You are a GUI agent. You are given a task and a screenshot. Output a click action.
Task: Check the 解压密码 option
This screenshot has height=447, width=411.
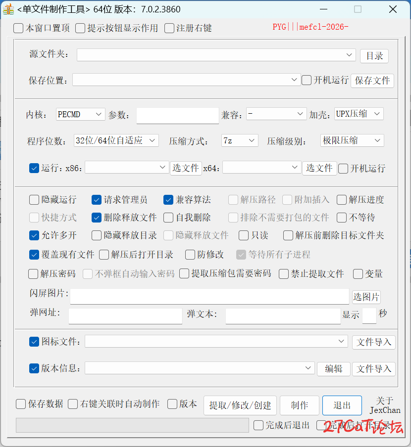[x=33, y=274]
